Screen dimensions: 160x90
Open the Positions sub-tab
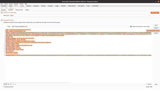click(3, 10)
